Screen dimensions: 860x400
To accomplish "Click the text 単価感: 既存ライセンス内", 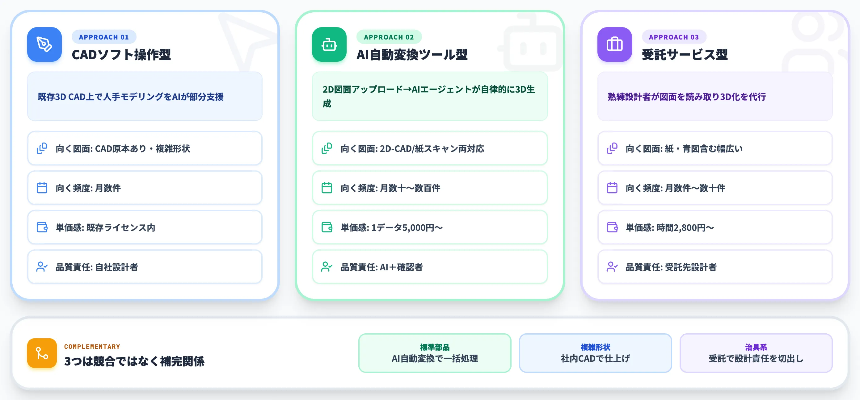I will click(x=106, y=227).
